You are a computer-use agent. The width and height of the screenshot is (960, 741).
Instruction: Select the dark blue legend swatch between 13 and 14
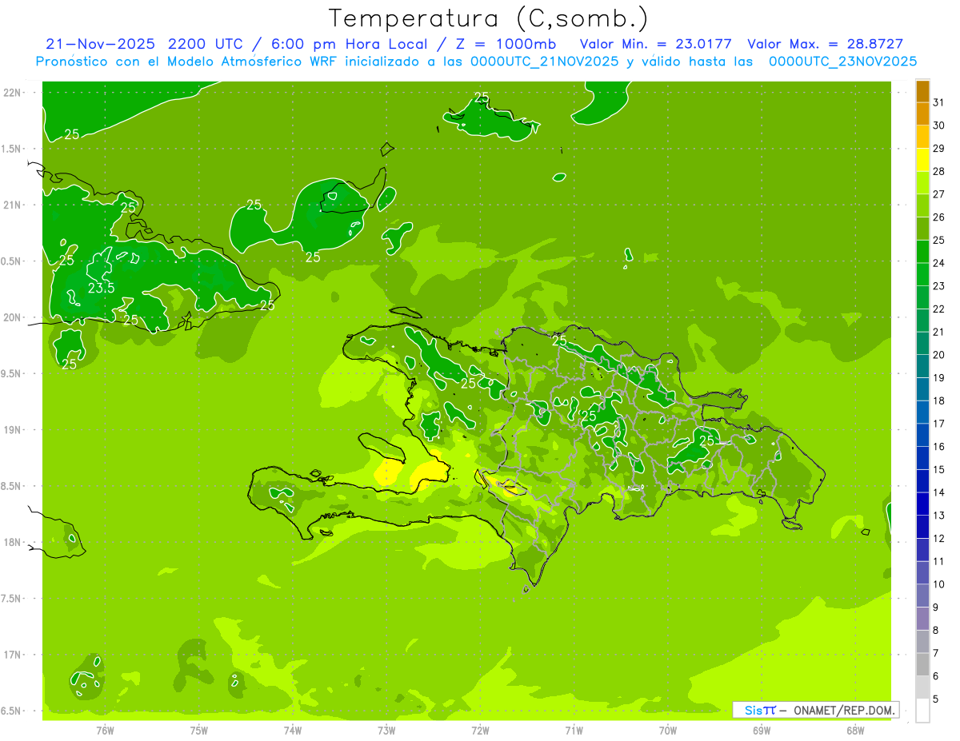point(922,504)
